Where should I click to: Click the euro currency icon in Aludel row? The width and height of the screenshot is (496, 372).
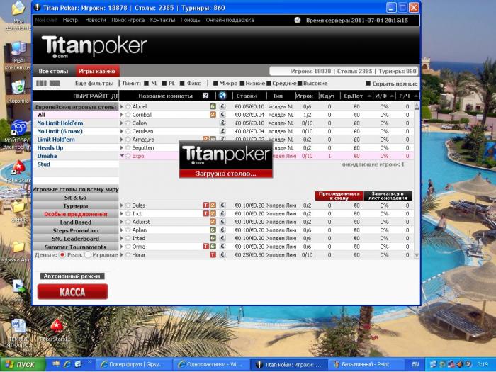pyautogui.click(x=222, y=106)
